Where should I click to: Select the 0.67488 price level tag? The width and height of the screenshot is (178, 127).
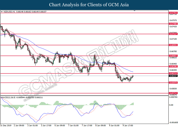pos(173,24)
